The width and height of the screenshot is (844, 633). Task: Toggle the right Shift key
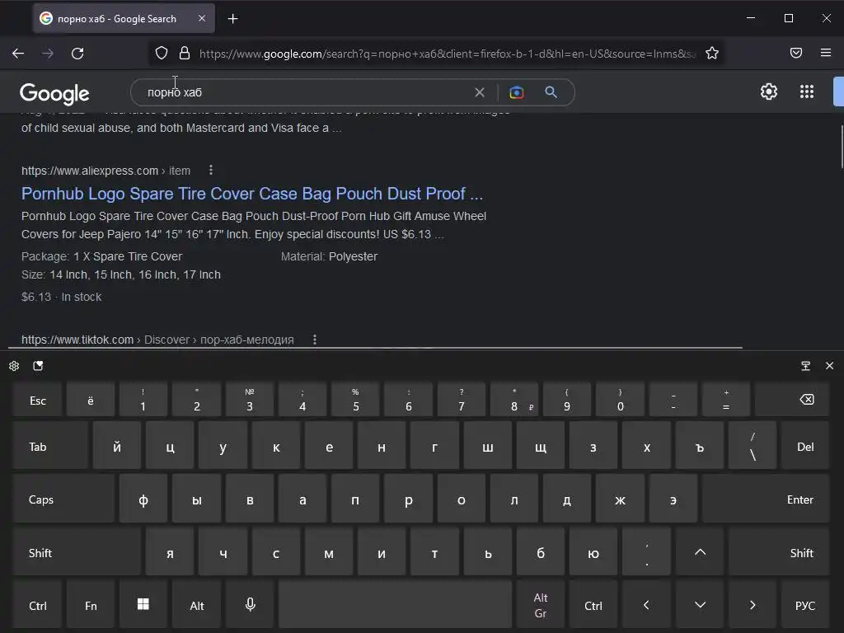[x=779, y=551]
